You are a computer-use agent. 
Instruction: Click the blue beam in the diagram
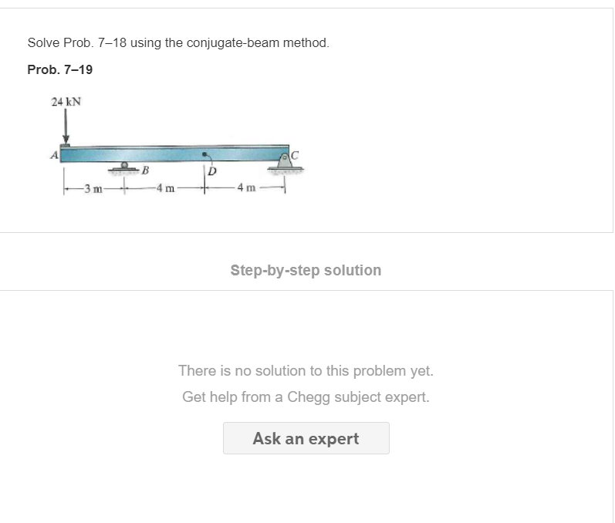(x=174, y=154)
